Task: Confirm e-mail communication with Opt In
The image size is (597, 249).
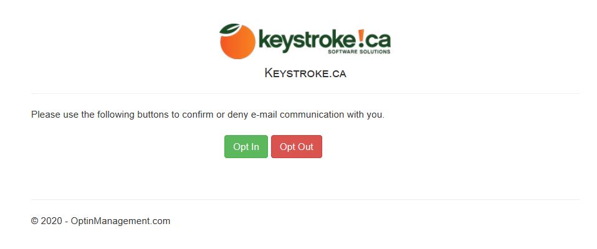Action: pos(246,146)
